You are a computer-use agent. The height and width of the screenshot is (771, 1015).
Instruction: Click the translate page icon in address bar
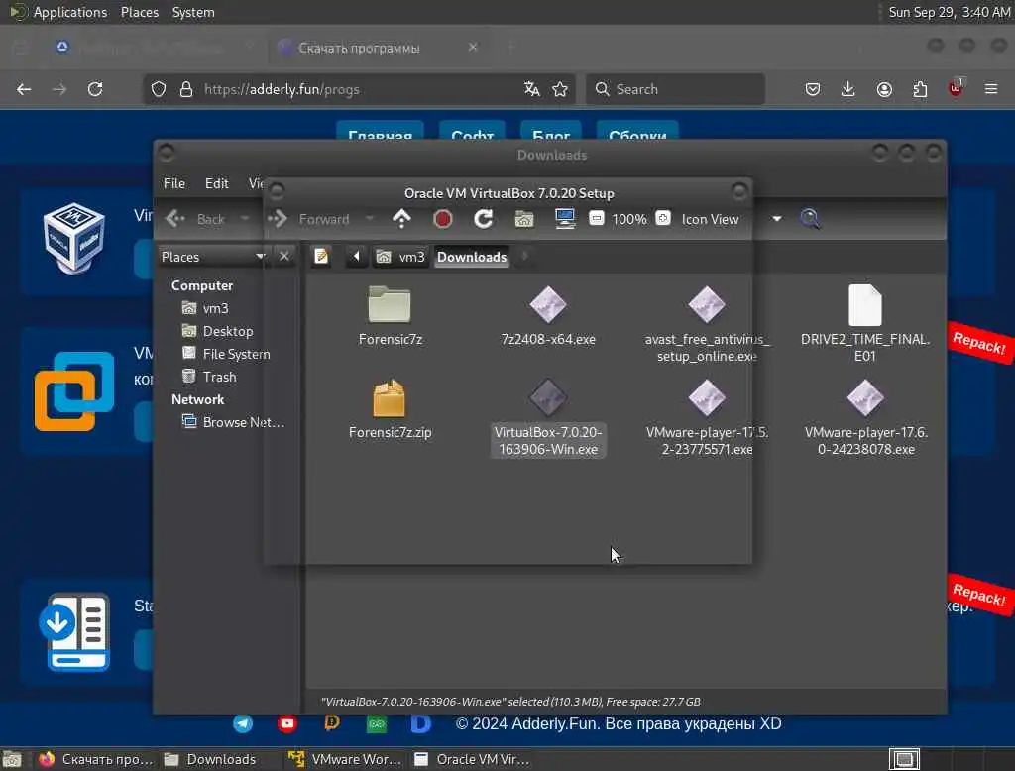point(531,89)
